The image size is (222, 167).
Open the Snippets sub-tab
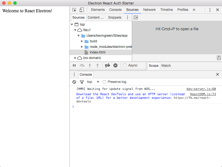(115, 18)
